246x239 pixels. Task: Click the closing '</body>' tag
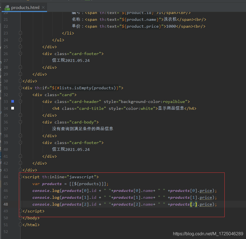[x=31, y=218]
